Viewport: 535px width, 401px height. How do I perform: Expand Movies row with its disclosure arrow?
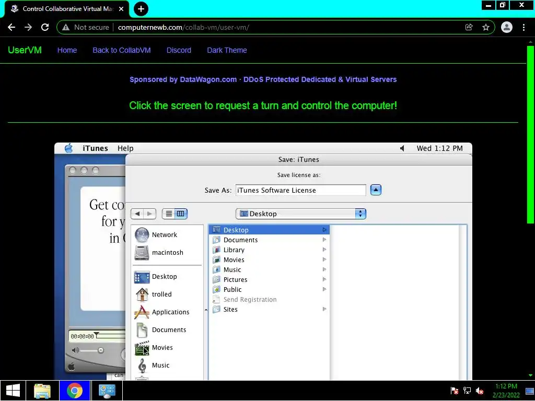pyautogui.click(x=324, y=260)
